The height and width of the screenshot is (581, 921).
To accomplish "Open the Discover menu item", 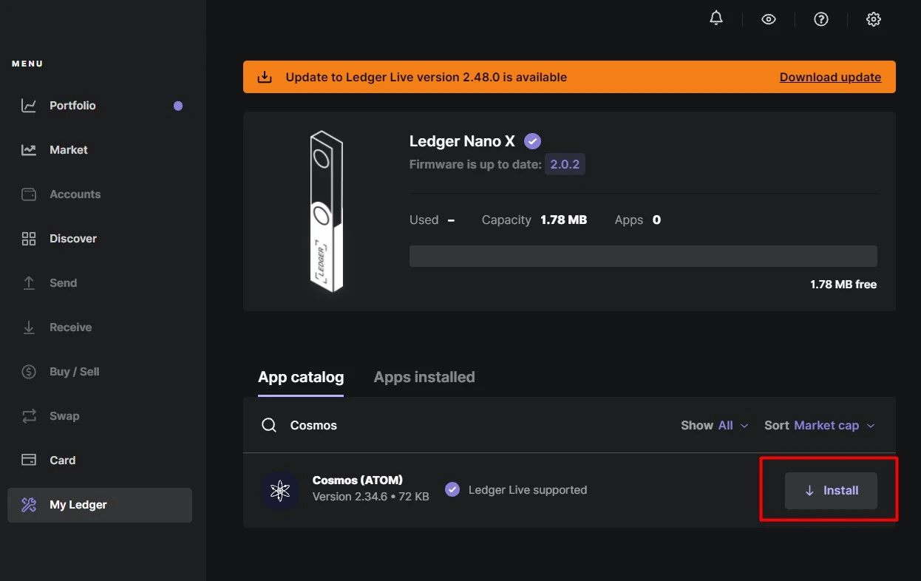I will click(x=100, y=239).
